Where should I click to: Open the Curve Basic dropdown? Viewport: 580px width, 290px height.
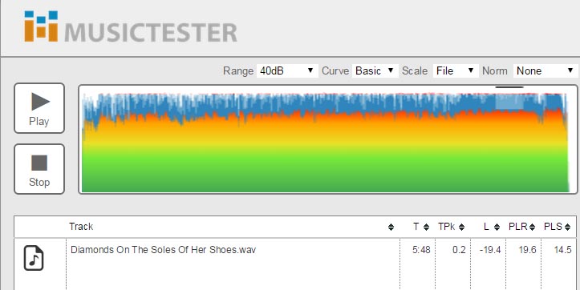tap(375, 70)
